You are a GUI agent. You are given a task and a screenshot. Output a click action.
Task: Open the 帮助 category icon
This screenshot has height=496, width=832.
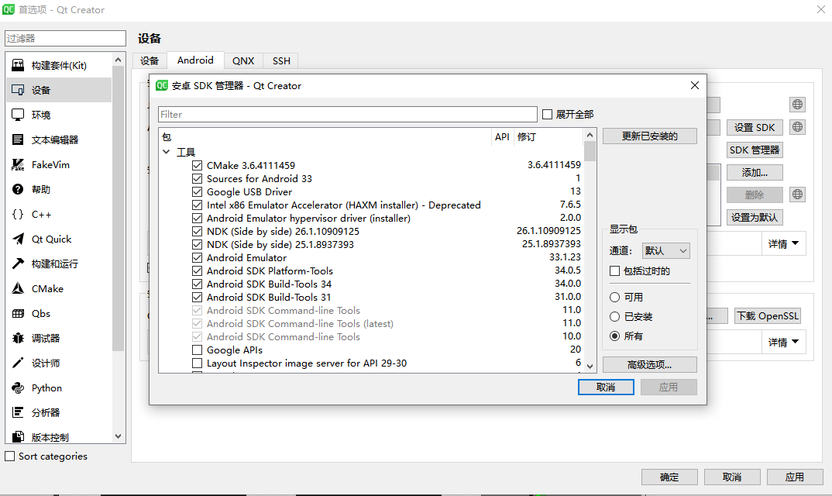[18, 190]
